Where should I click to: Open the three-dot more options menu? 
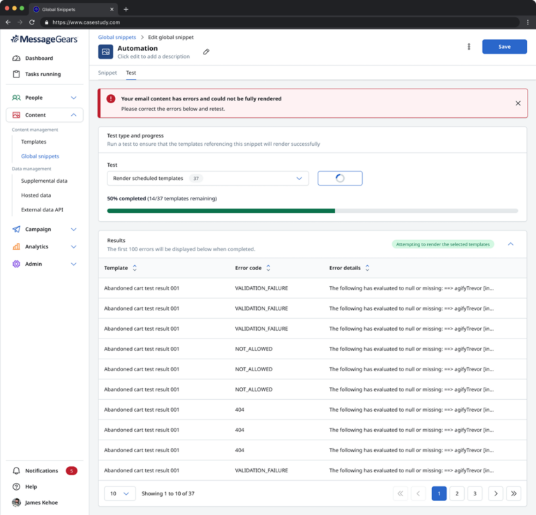[468, 47]
